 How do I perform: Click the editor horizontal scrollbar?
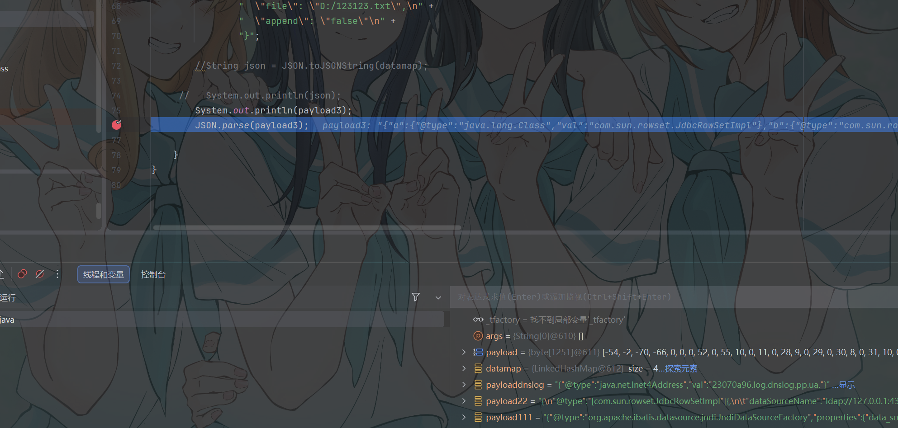pyautogui.click(x=307, y=227)
